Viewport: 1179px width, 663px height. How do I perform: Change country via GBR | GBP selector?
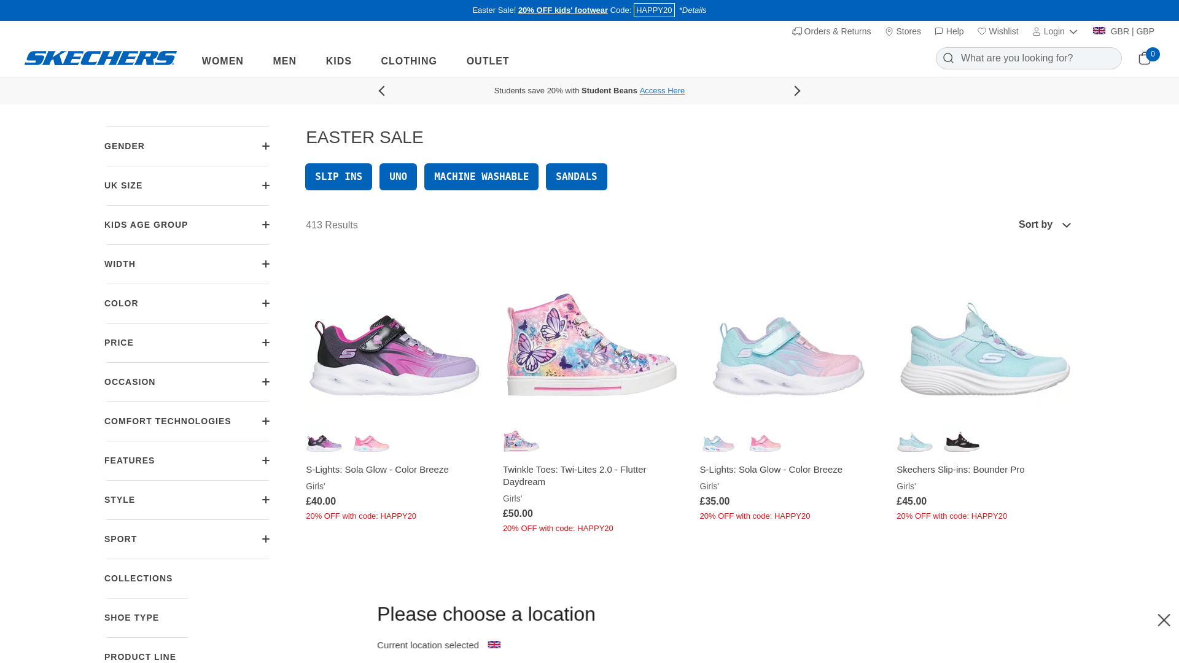(x=1123, y=31)
